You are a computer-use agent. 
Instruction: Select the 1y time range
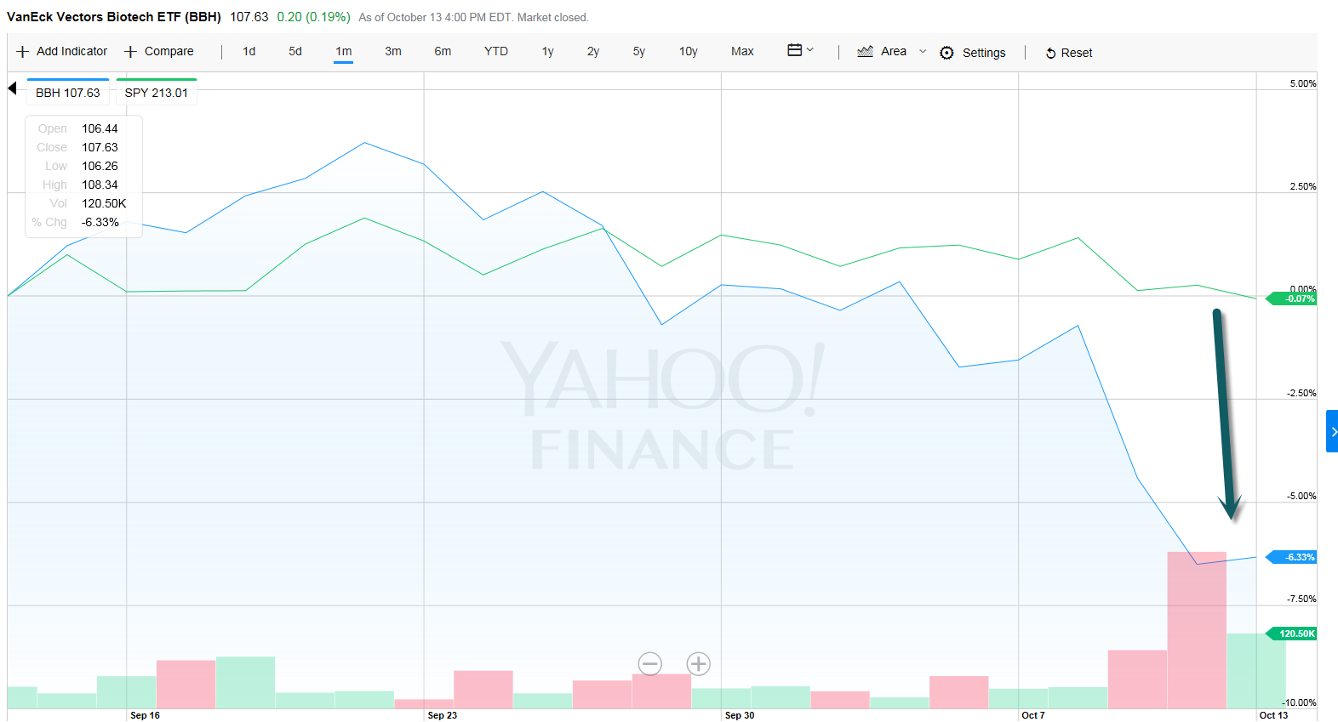[x=548, y=51]
